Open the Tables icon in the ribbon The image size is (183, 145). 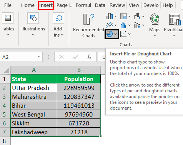[8, 18]
